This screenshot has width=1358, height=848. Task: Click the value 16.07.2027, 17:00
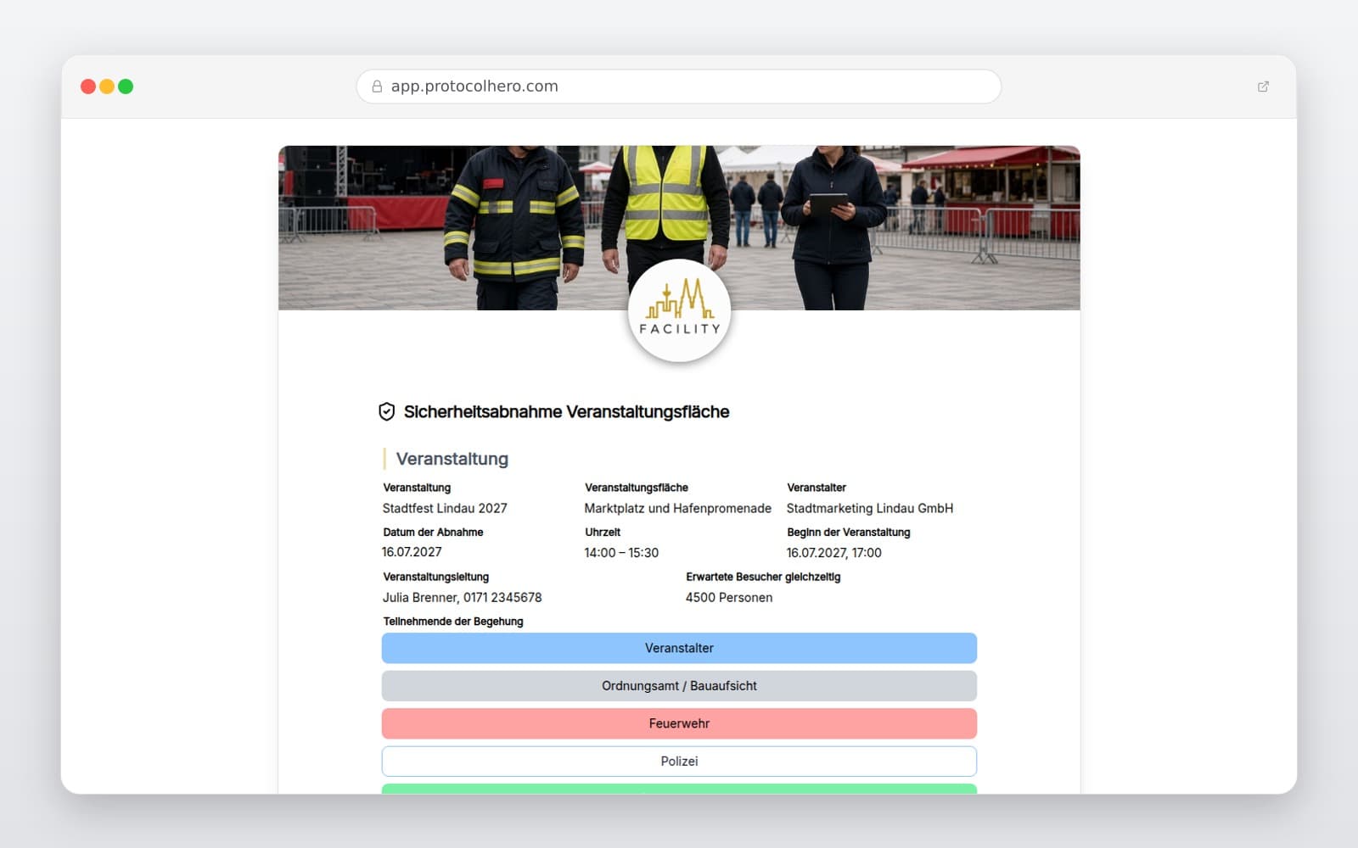pyautogui.click(x=834, y=553)
